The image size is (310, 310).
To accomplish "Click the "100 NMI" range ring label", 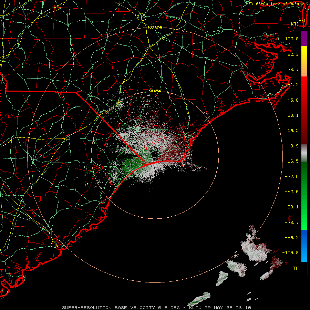I will click(x=155, y=27).
